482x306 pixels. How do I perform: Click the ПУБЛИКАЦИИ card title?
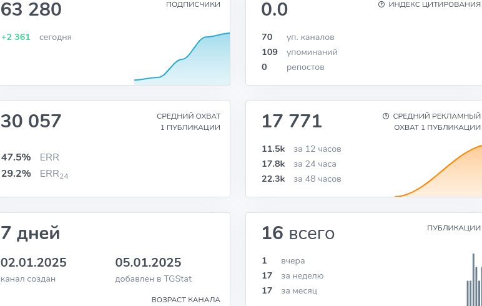454,228
